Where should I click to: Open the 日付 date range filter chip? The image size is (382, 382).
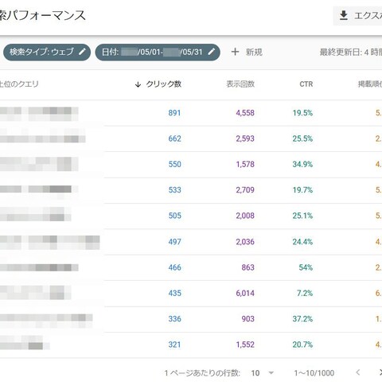(158, 52)
